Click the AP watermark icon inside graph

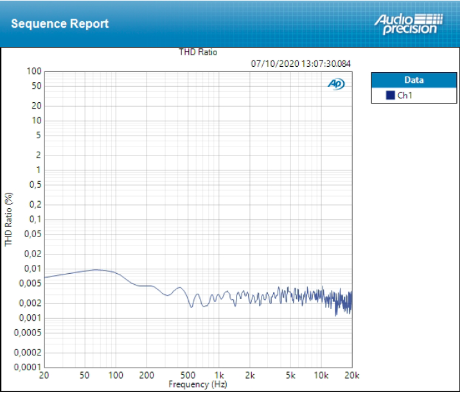click(336, 84)
